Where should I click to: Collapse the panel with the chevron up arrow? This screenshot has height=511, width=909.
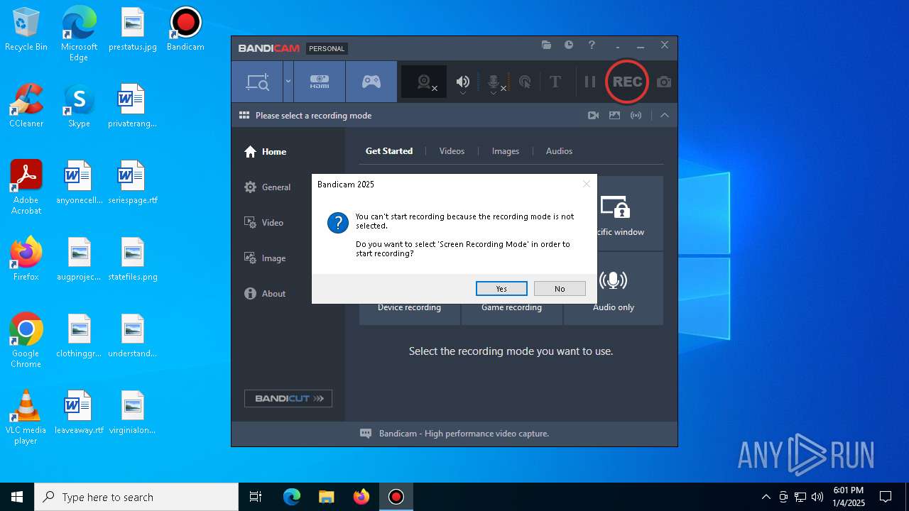tap(665, 116)
